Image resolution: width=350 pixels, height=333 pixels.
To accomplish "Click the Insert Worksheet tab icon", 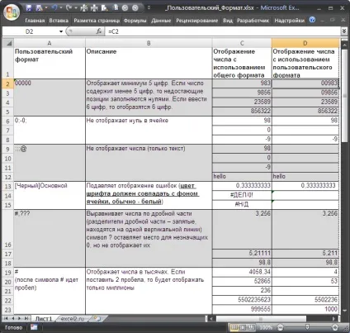I will point(97,319).
